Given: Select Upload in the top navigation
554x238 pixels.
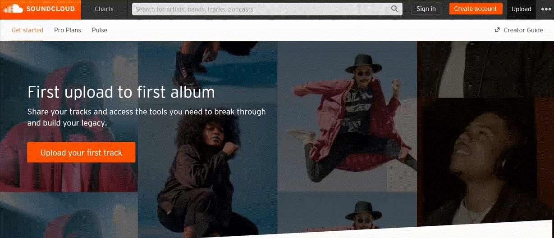Looking at the screenshot, I should click(x=521, y=9).
